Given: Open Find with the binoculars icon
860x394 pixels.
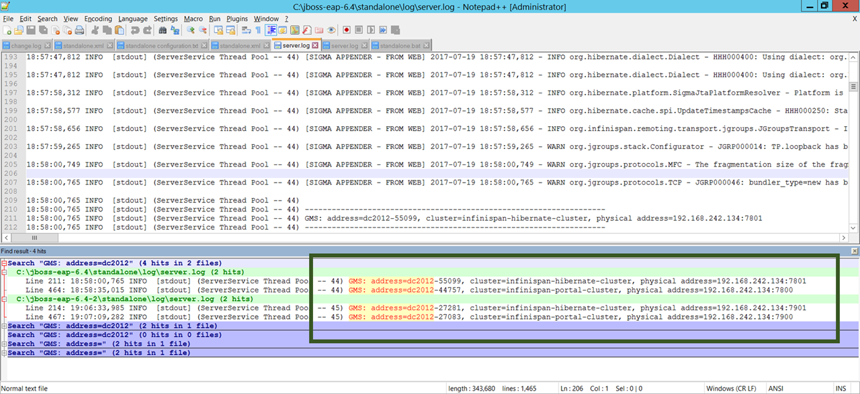Looking at the screenshot, I should (x=163, y=30).
